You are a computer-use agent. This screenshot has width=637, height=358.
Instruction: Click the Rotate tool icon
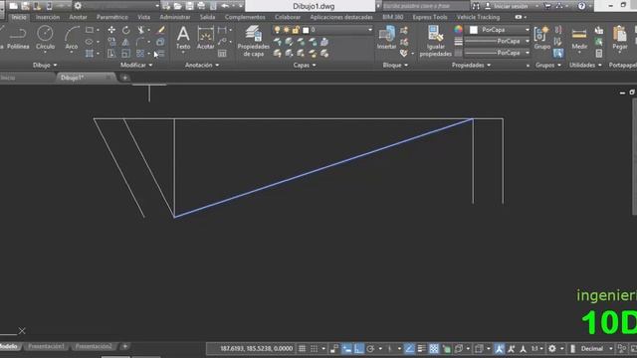(126, 30)
